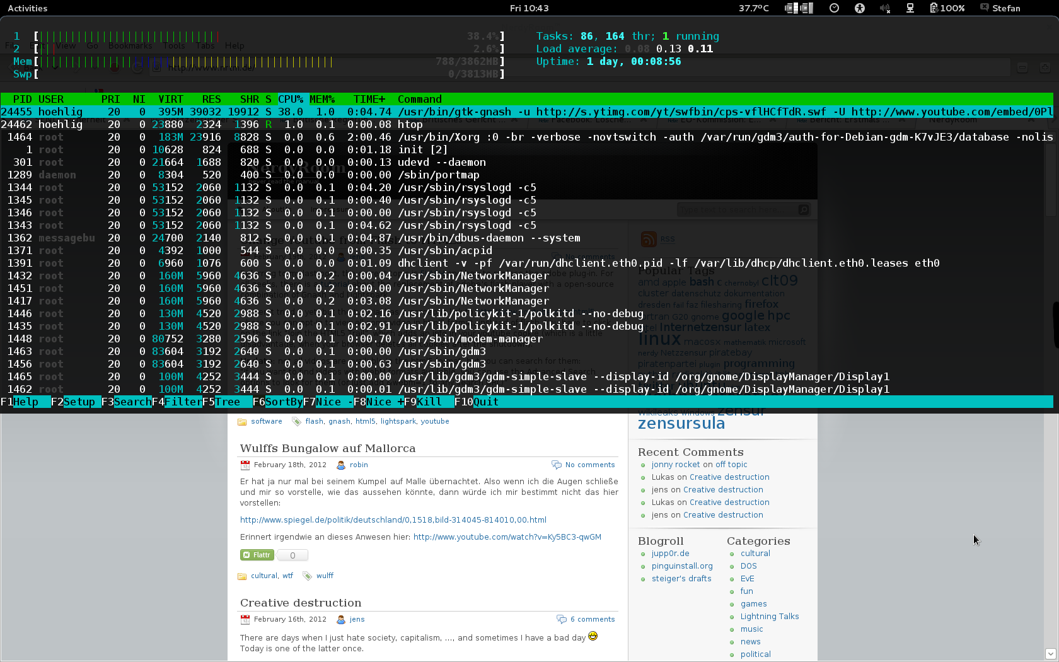Click F4 Filter in htop footer

click(177, 402)
